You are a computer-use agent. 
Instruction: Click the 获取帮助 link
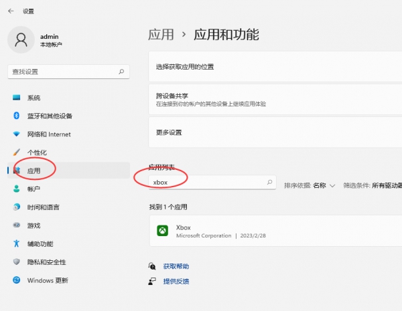pyautogui.click(x=176, y=266)
